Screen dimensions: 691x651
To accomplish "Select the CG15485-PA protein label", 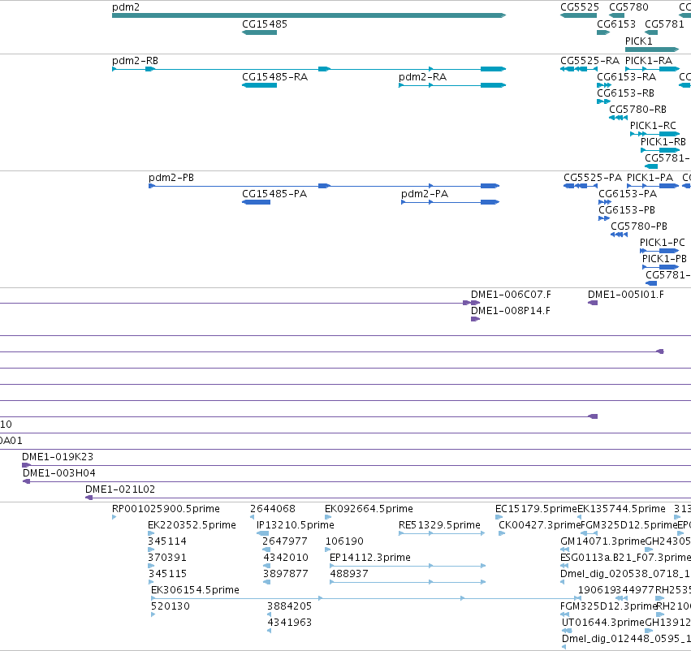I will tap(274, 194).
